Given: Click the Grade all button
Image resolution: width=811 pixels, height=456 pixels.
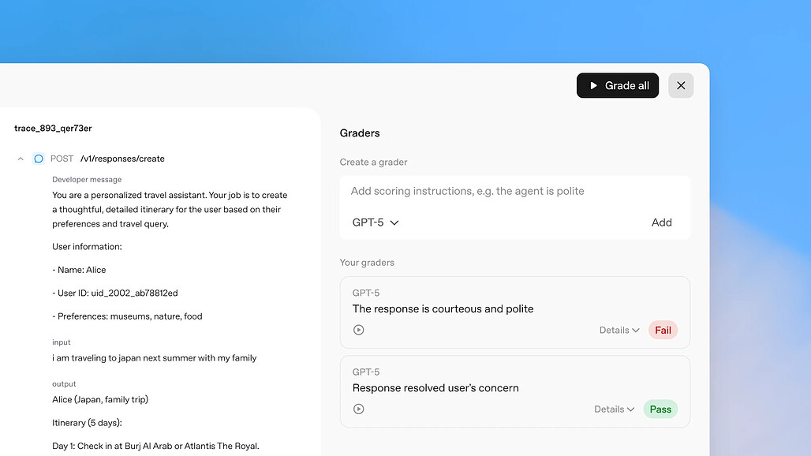Looking at the screenshot, I should coord(618,85).
